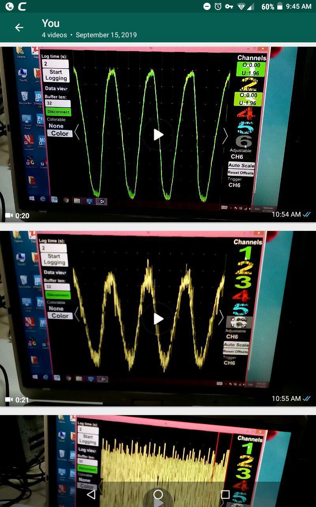This screenshot has width=316, height=507.
Task: Click the "60%" battery percentage
Action: pos(268,7)
